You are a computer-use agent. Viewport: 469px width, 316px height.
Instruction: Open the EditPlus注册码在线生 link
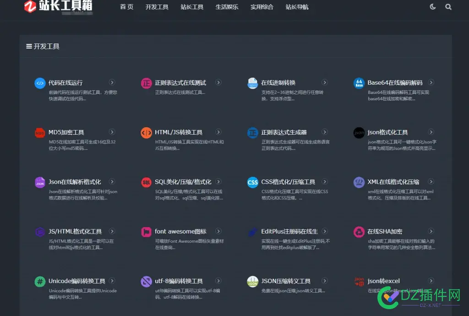coord(289,231)
